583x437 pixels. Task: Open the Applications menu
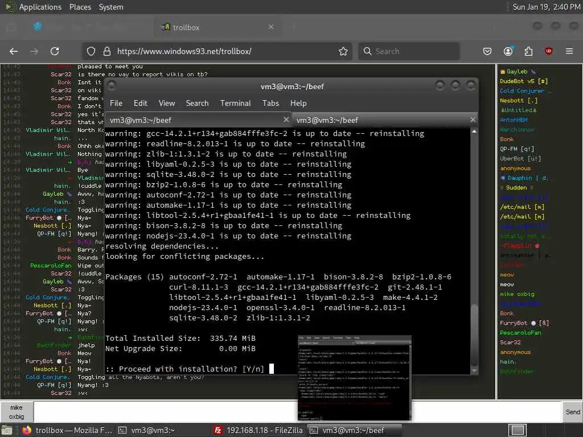(x=40, y=7)
